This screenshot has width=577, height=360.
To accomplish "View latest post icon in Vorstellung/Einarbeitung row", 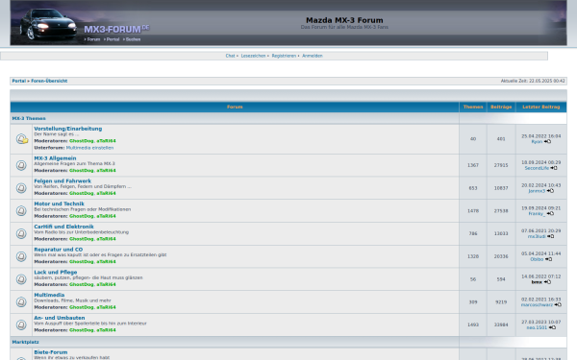I will click(547, 142).
